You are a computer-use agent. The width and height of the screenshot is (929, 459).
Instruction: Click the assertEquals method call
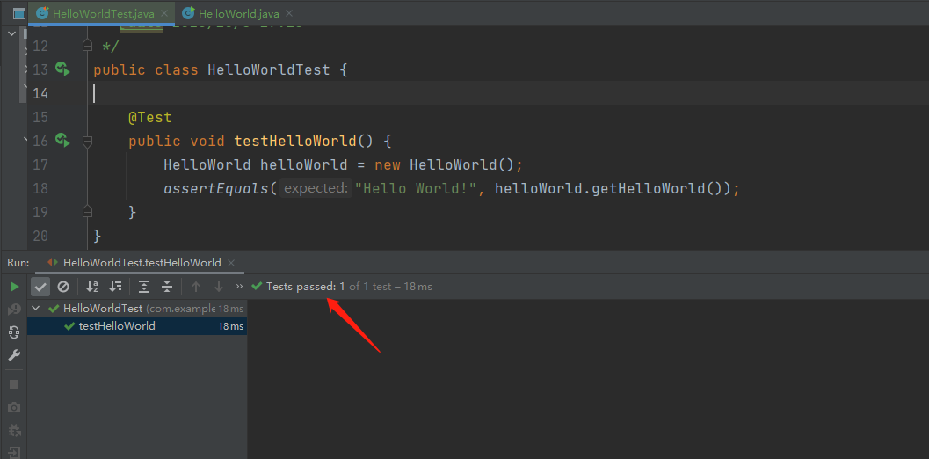pos(217,188)
